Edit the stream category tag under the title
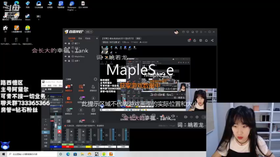This screenshot has height=157, width=280. (x=111, y=42)
